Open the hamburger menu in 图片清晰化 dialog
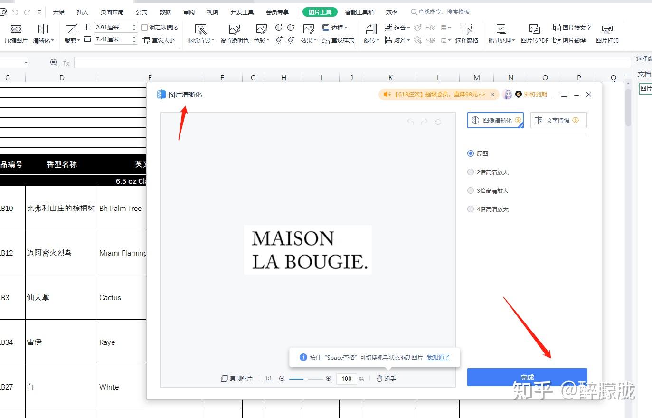The width and height of the screenshot is (652, 418). [x=564, y=95]
